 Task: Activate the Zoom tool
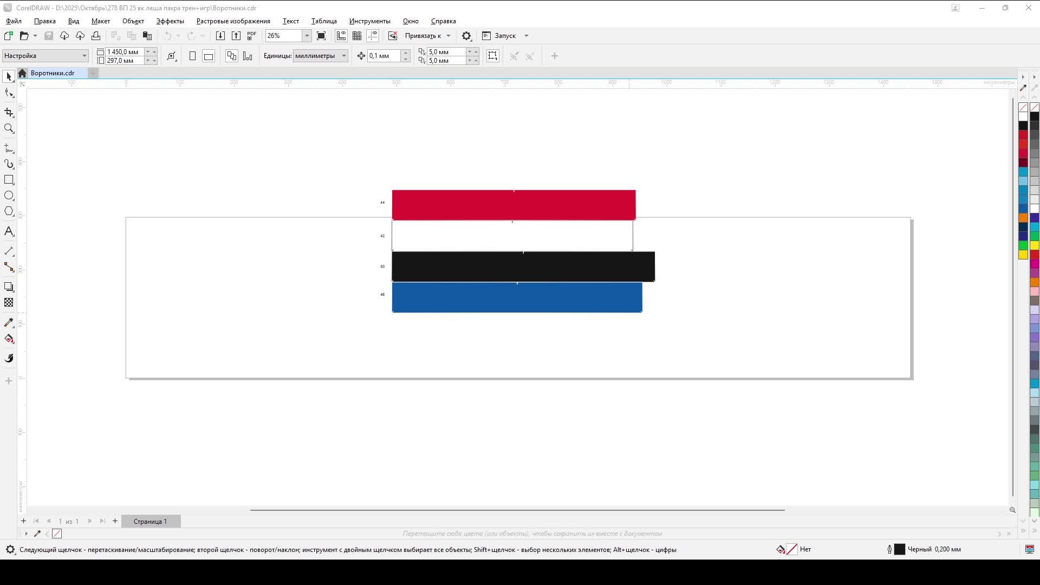9,128
